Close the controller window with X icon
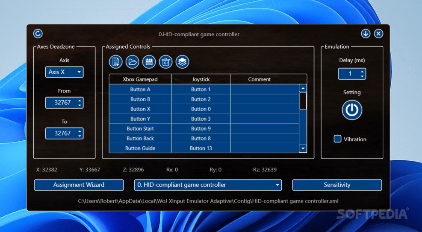Viewport: 422px width, 232px height. [378, 34]
